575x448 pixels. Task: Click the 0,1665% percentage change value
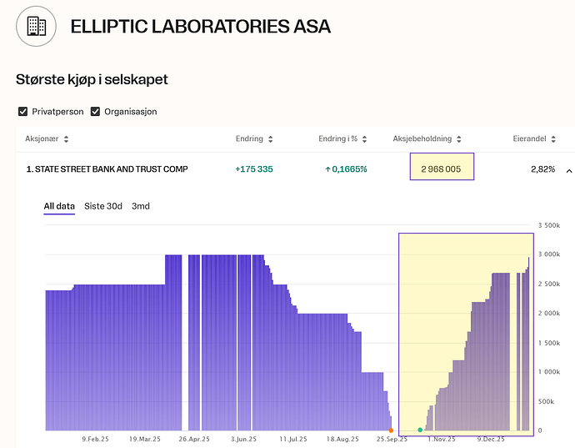pyautogui.click(x=346, y=169)
